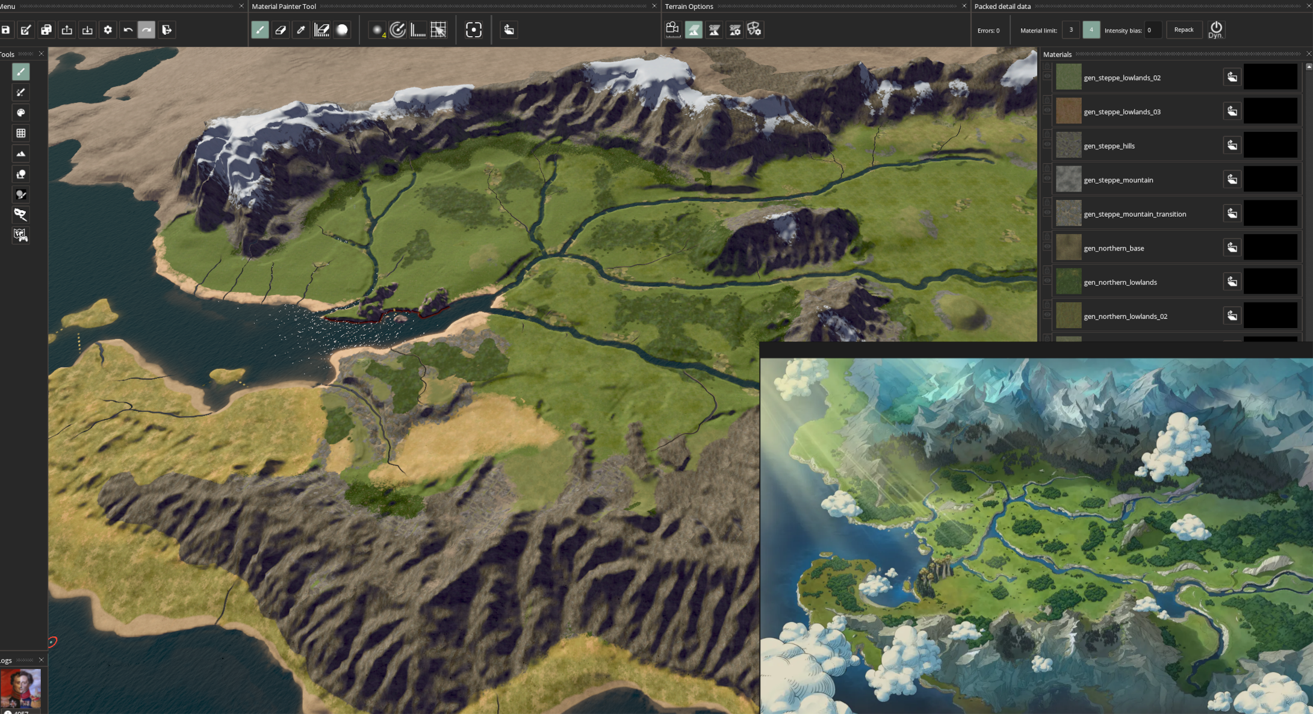Toggle visibility eye of gen_steppe_lowlands_02
Image resolution: width=1313 pixels, height=714 pixels.
tap(1048, 77)
